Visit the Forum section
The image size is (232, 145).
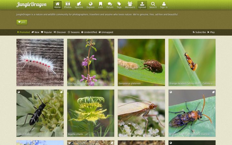click(x=110, y=5)
